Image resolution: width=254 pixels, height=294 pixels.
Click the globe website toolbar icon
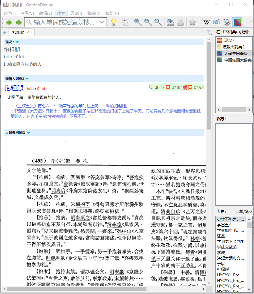(x=227, y=22)
